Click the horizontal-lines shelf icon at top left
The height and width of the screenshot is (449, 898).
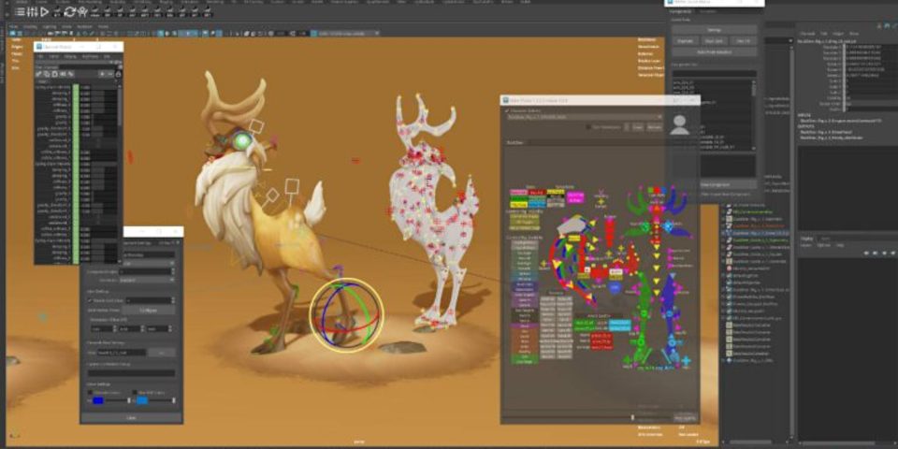tap(21, 11)
